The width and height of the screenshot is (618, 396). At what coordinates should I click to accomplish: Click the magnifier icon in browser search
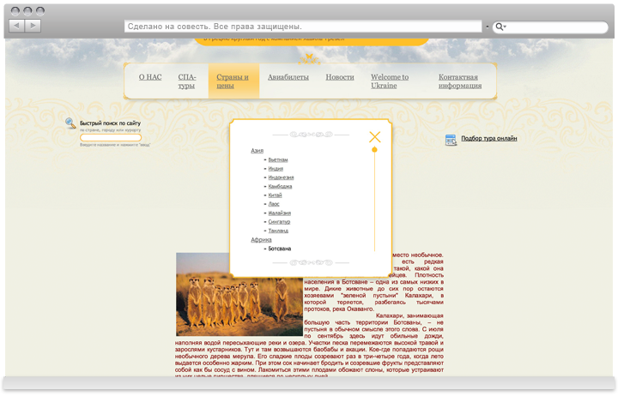[x=500, y=27]
